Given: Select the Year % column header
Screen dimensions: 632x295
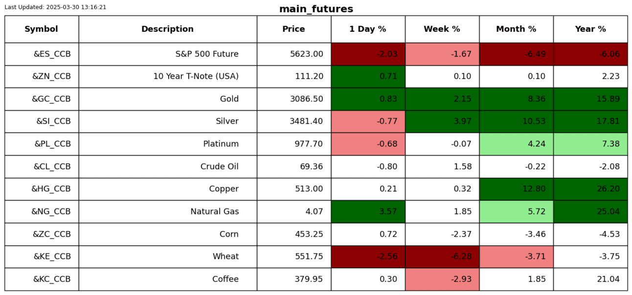Looking at the screenshot, I should click(x=590, y=29).
